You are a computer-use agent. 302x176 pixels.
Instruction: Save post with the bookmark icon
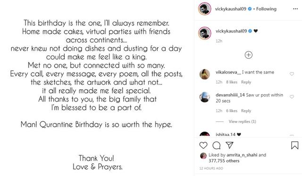point(294,145)
